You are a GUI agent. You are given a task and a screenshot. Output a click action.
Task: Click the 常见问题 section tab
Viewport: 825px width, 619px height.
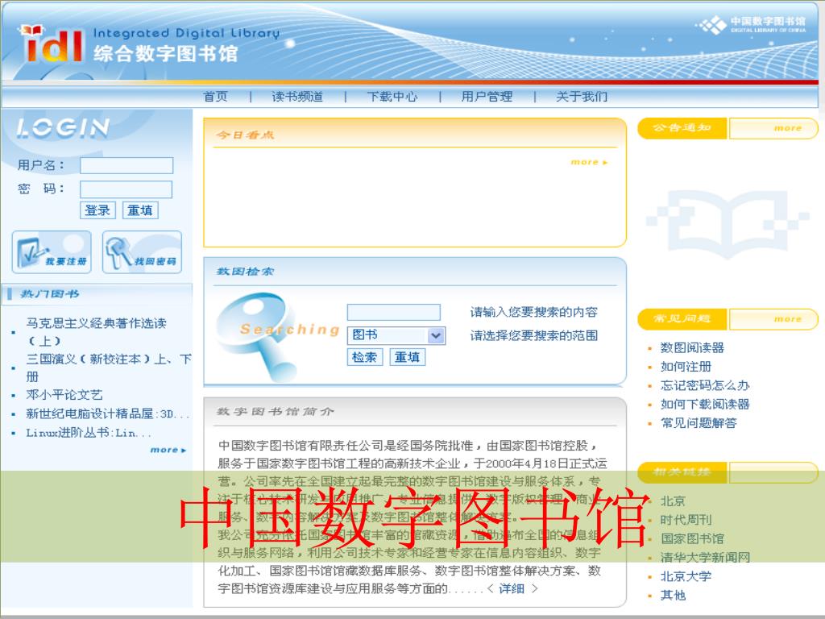point(682,318)
